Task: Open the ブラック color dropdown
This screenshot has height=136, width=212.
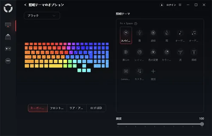Action: pyautogui.click(x=42, y=16)
